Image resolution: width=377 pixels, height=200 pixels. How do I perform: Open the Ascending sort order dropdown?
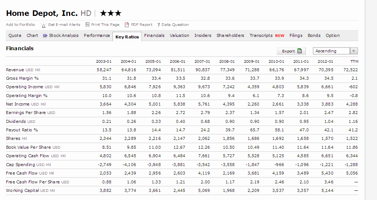(335, 51)
